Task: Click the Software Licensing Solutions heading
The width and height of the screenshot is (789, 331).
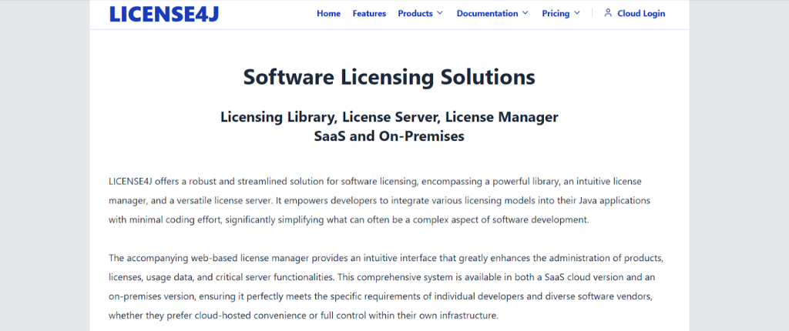Action: 389,78
